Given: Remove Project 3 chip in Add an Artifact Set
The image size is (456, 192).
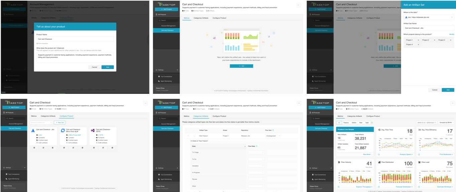Looking at the screenshot, I should pyautogui.click(x=450, y=40).
